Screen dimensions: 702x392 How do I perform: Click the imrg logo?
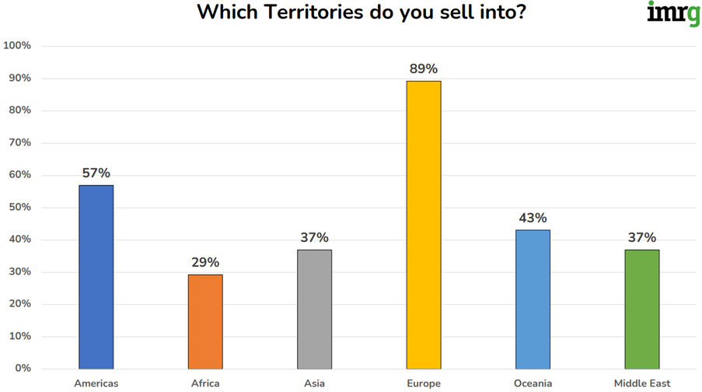pyautogui.click(x=673, y=12)
